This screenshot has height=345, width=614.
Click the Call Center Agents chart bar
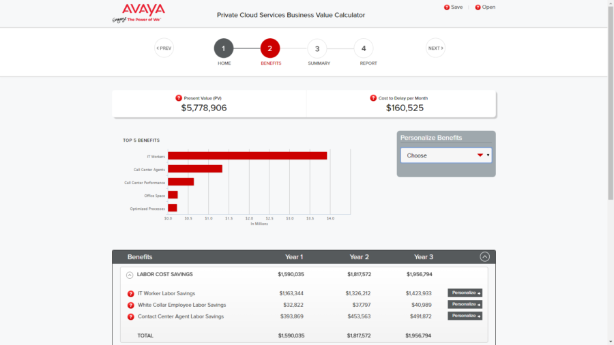tap(195, 168)
